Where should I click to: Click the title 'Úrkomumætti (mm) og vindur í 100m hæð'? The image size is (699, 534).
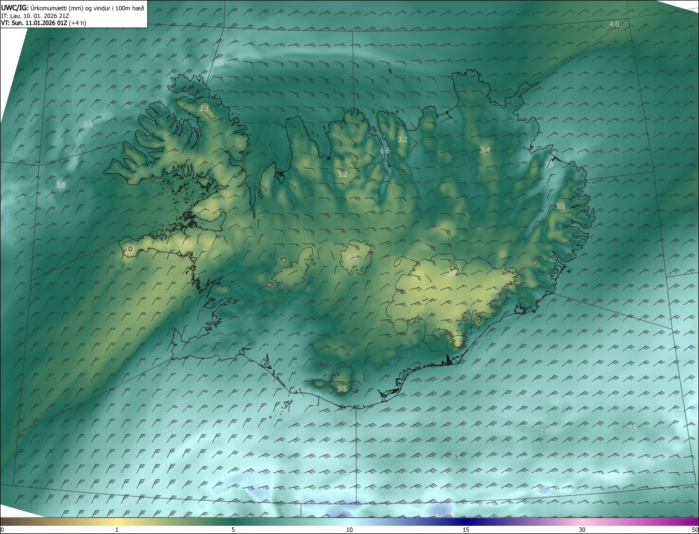pyautogui.click(x=87, y=8)
